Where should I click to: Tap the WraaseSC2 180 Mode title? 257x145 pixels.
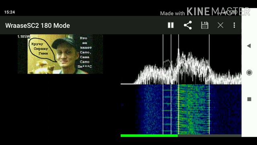pyautogui.click(x=37, y=25)
